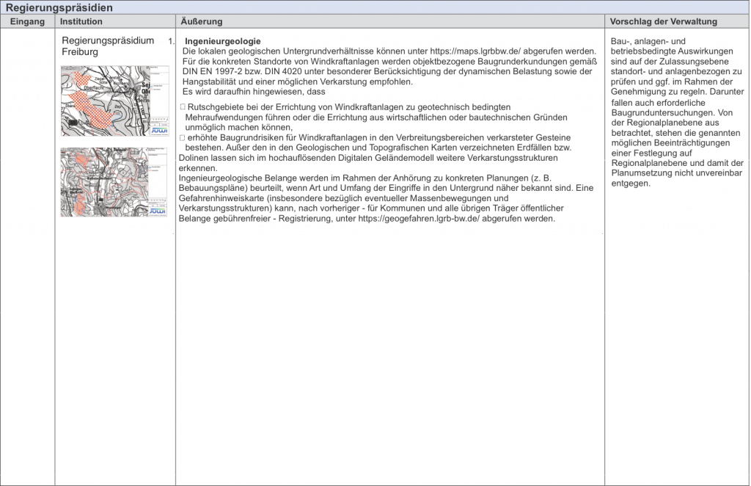Viewport: 751px width, 486px height.
Task: Tick the square bullet before 'Rutschgebiete'
Action: tap(183, 108)
